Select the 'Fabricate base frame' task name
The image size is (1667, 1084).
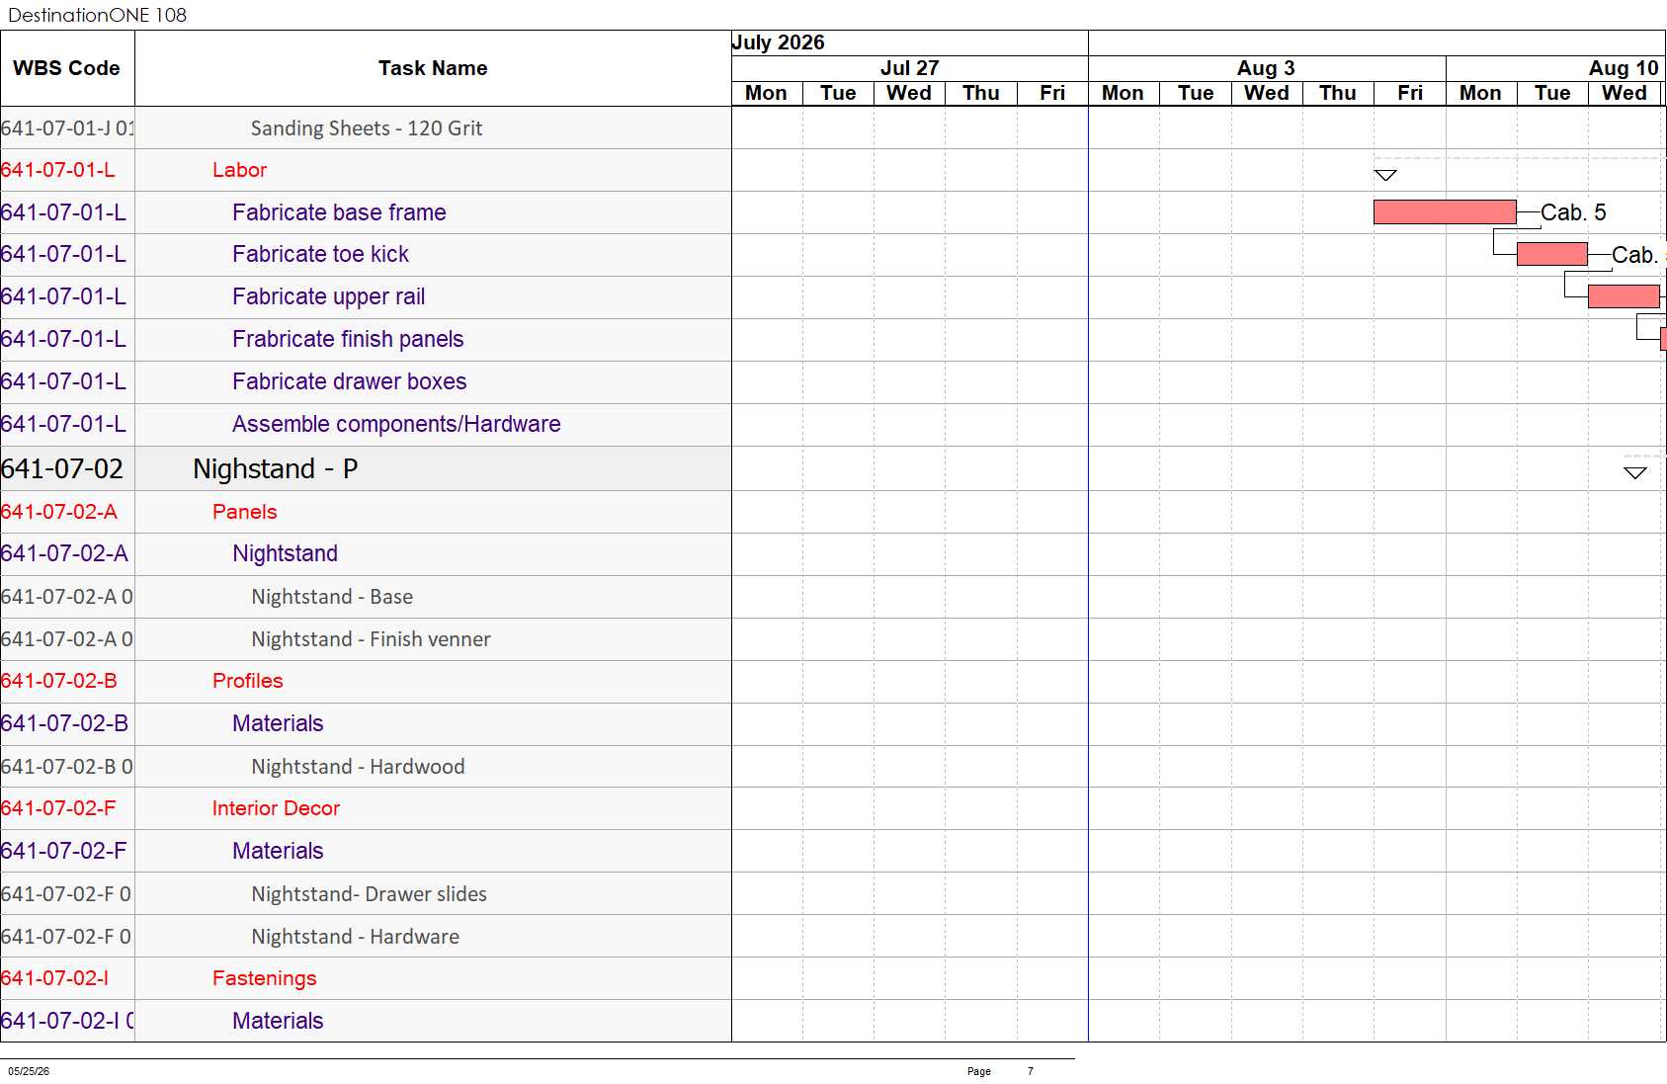click(339, 212)
